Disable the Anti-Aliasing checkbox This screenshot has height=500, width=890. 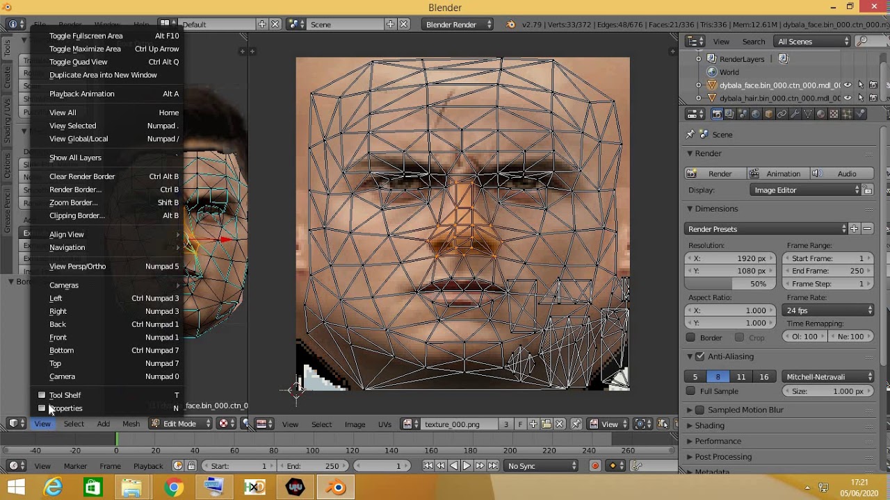[x=700, y=356]
